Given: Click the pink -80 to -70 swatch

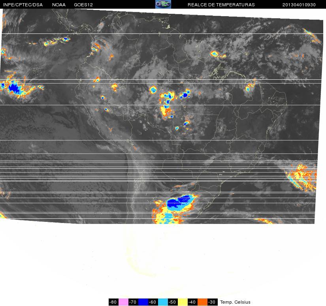Looking at the screenshot, I should [x=123, y=302].
